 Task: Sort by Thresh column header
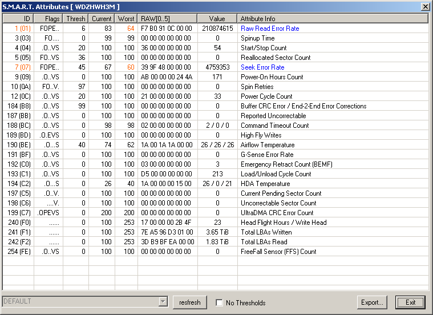(x=75, y=19)
